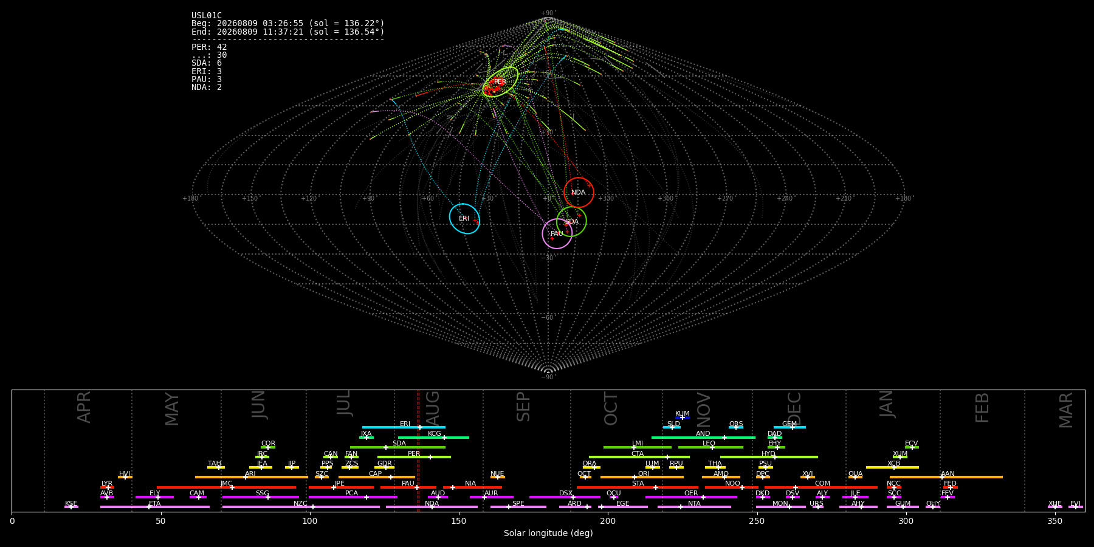Select the STA shower red bar
Viewport: 1094px width, 547px height.
(x=638, y=487)
